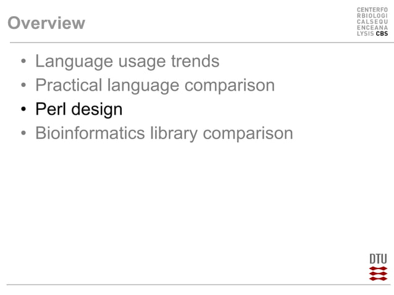Click the red DTU wave emblem
394x295 pixels.
[378, 273]
